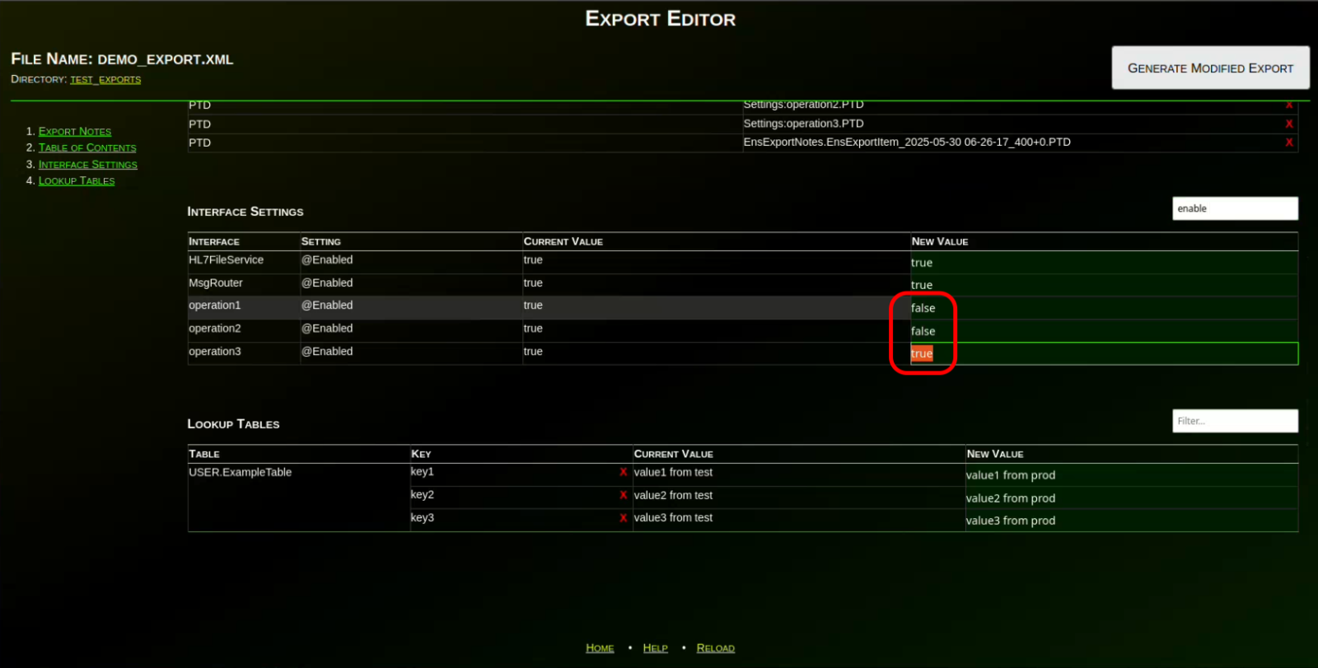Remove key2 using its red X
This screenshot has width=1318, height=668.
tap(623, 495)
